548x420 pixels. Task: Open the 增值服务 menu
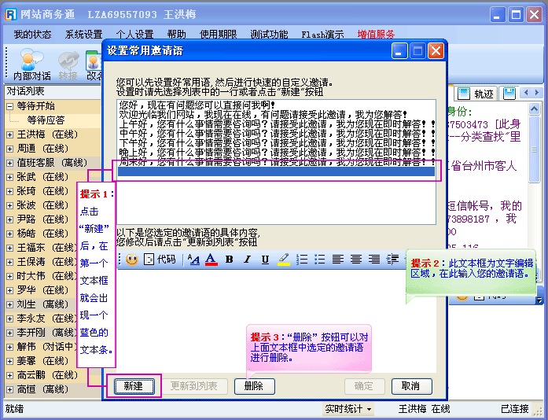point(376,35)
